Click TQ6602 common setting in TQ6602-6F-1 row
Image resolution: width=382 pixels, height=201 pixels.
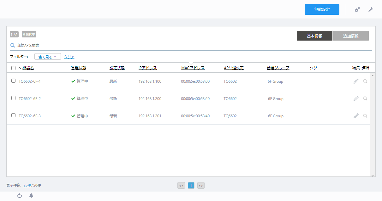[x=230, y=81]
